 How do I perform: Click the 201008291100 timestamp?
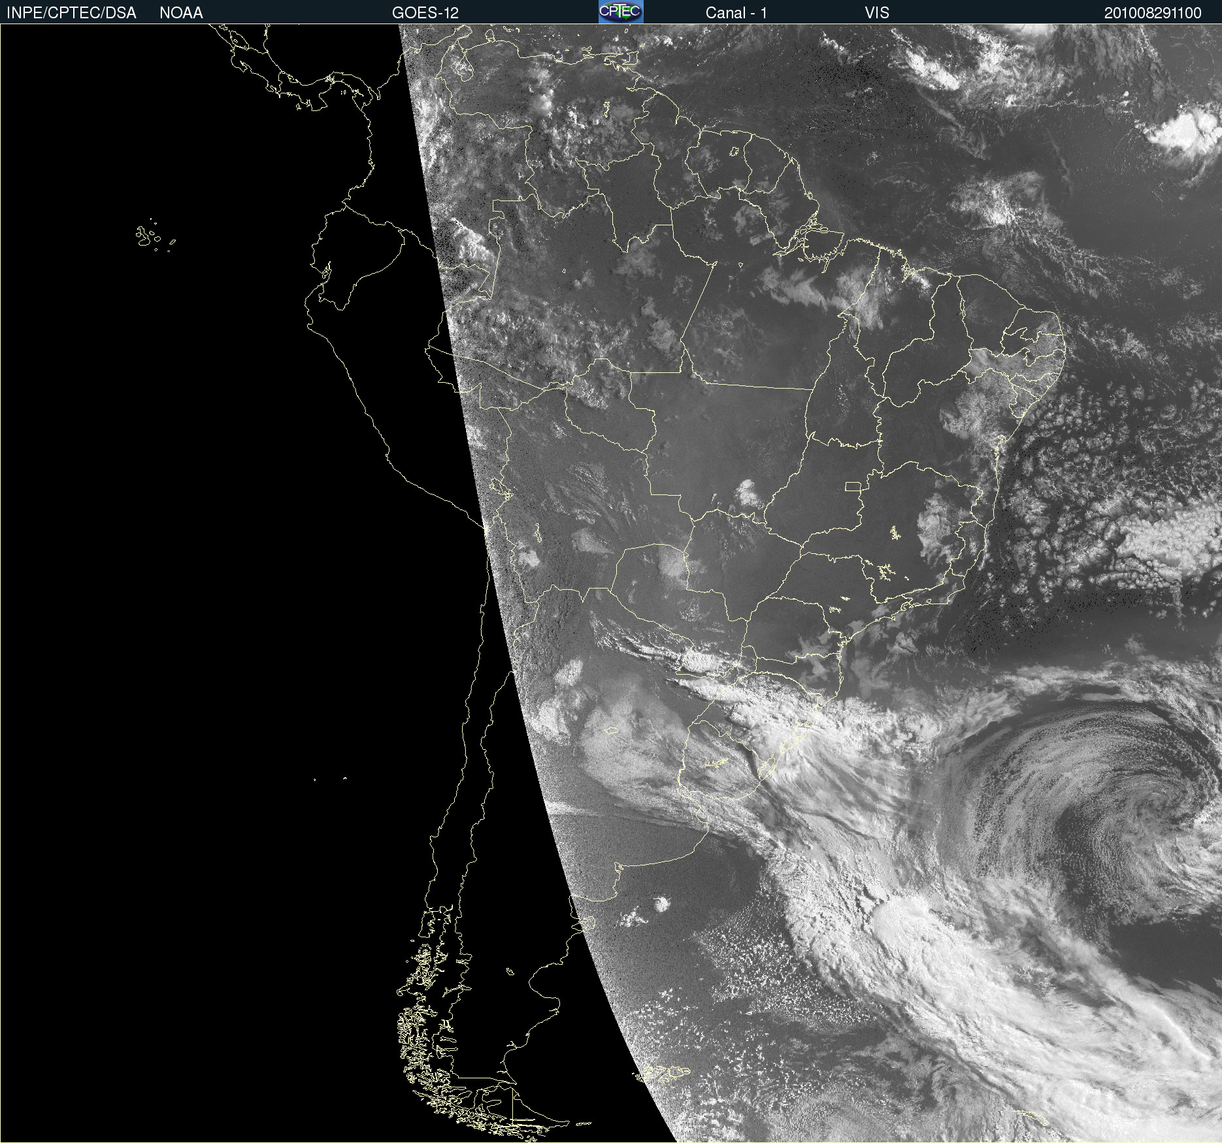(x=1153, y=13)
